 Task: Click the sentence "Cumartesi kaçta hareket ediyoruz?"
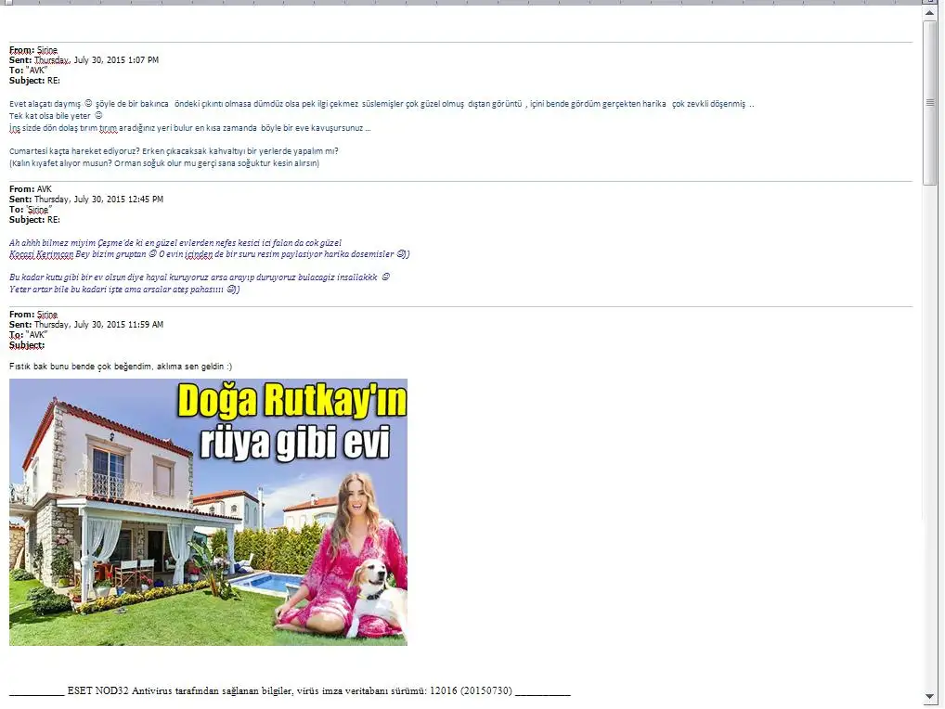75,151
